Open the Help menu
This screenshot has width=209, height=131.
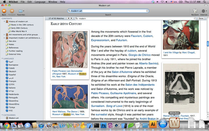pos(62,2)
